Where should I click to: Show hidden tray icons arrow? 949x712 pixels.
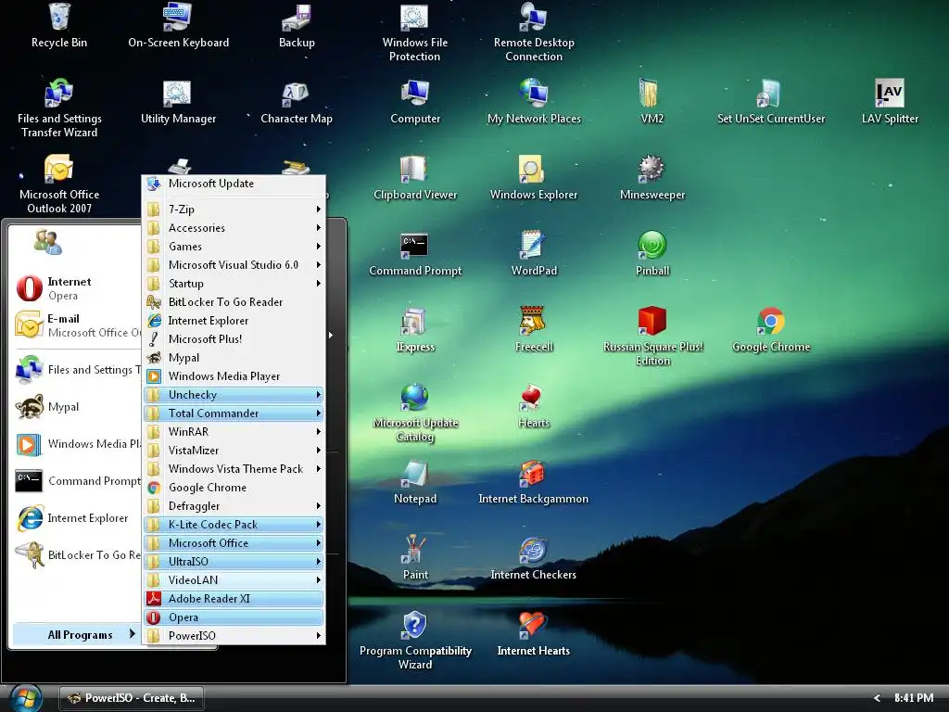pyautogui.click(x=877, y=698)
